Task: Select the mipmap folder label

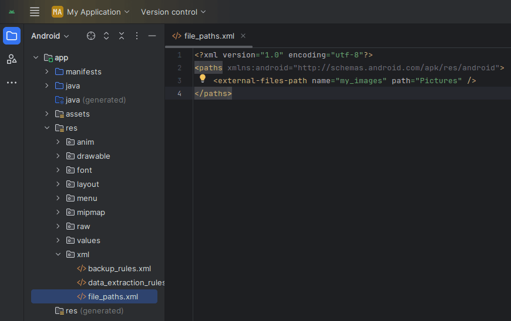Action: (x=91, y=213)
